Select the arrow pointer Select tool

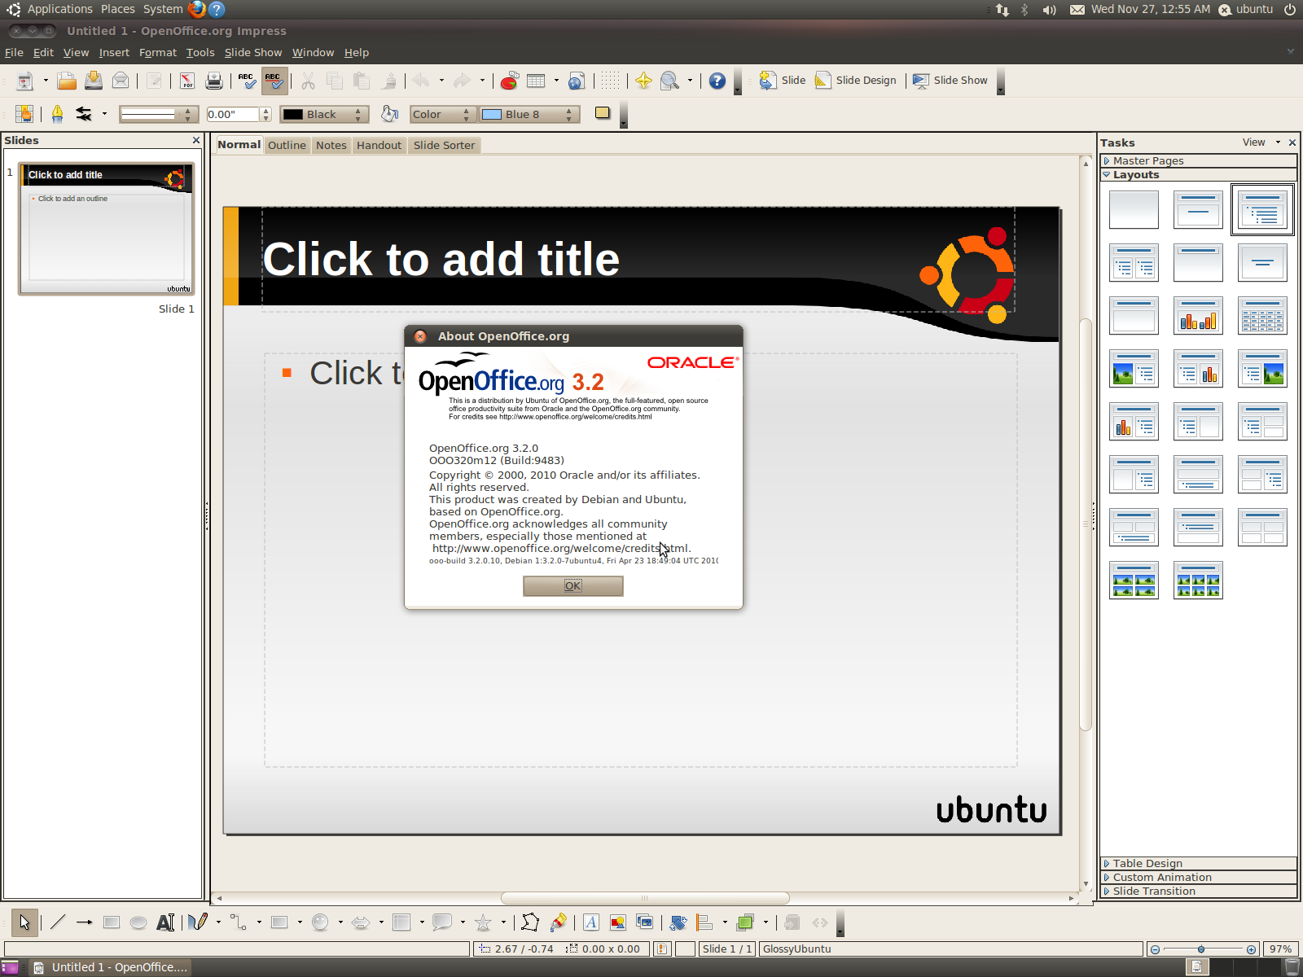point(24,922)
